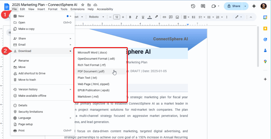Image resolution: width=271 pixels, height=139 pixels.
Task: Select Move to trash
Action: [x=43, y=80]
